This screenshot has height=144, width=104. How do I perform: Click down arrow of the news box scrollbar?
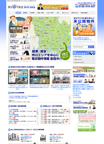[x=70, y=101]
